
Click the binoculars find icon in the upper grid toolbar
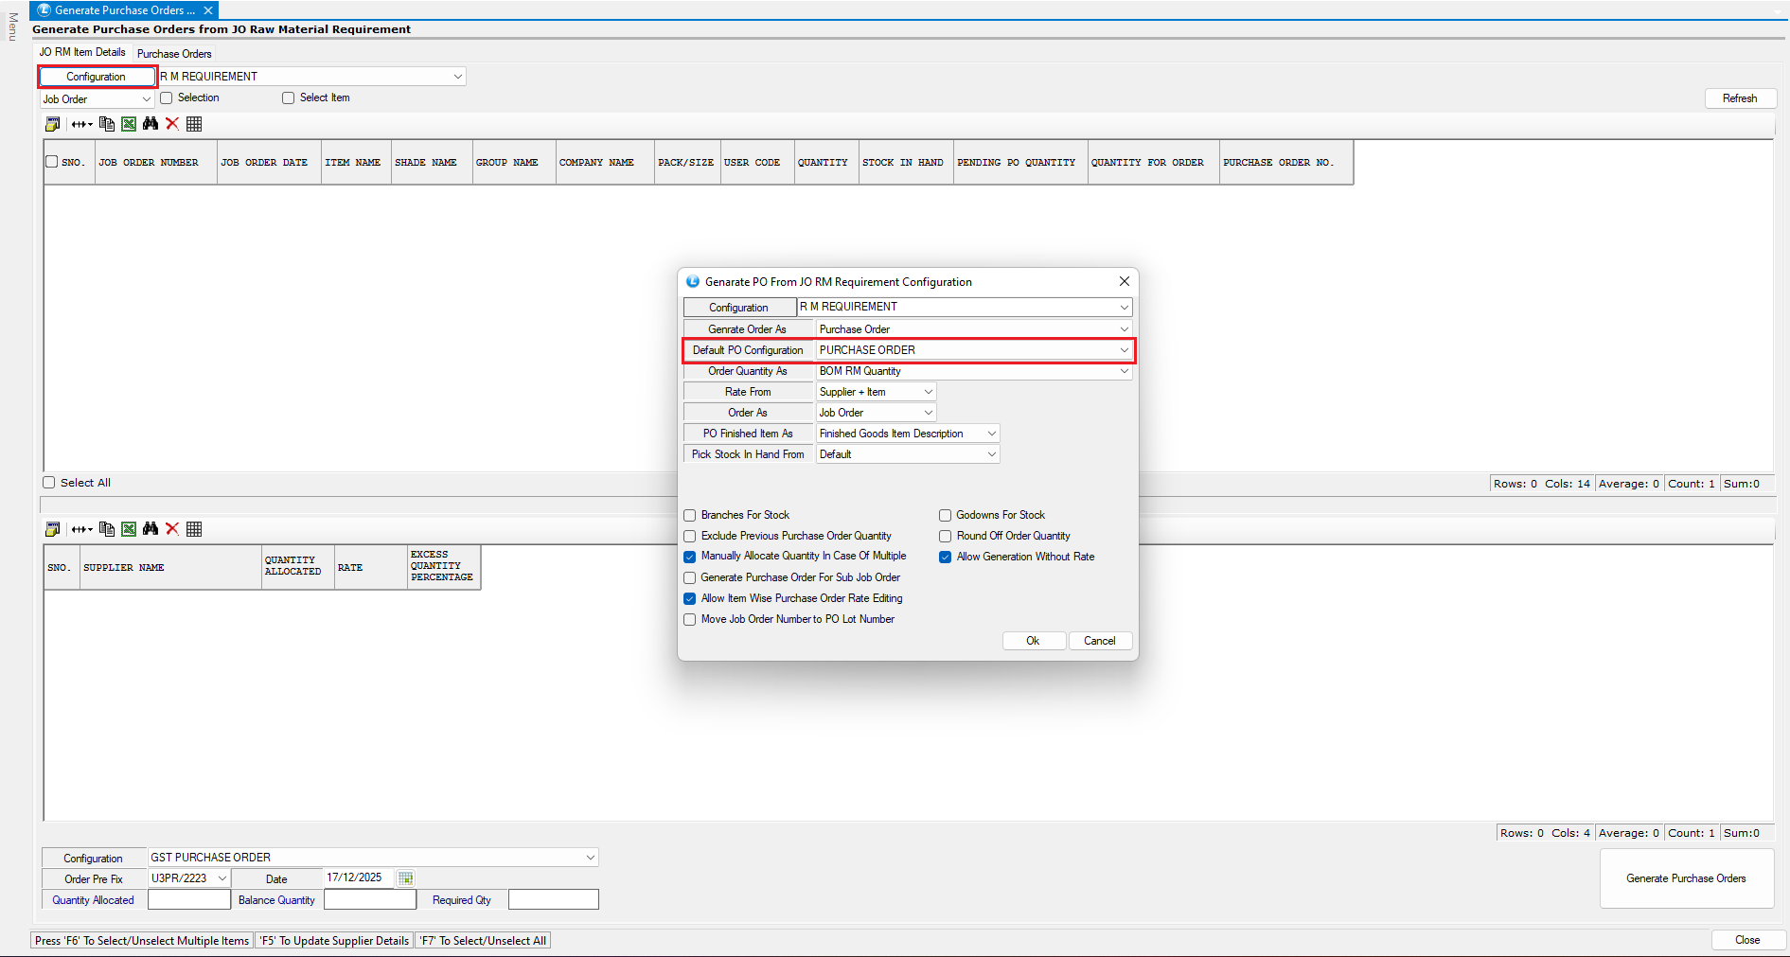tap(151, 124)
